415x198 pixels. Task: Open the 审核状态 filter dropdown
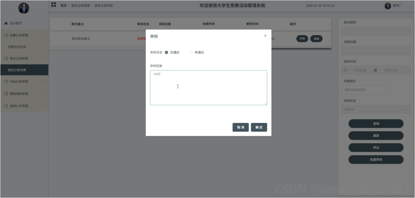[376, 109]
